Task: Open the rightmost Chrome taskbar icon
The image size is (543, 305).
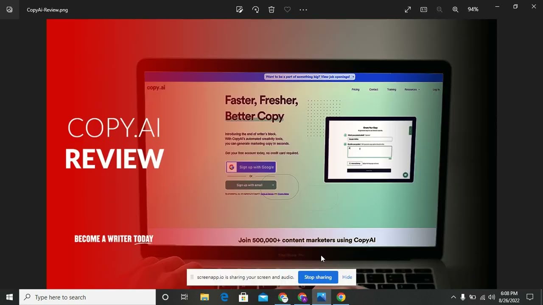Action: pyautogui.click(x=341, y=297)
